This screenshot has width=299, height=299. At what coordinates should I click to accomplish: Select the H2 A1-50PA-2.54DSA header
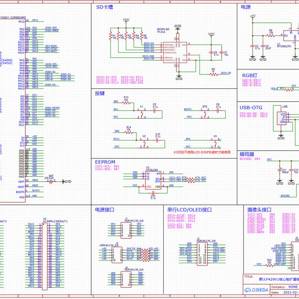(x=44, y=257)
